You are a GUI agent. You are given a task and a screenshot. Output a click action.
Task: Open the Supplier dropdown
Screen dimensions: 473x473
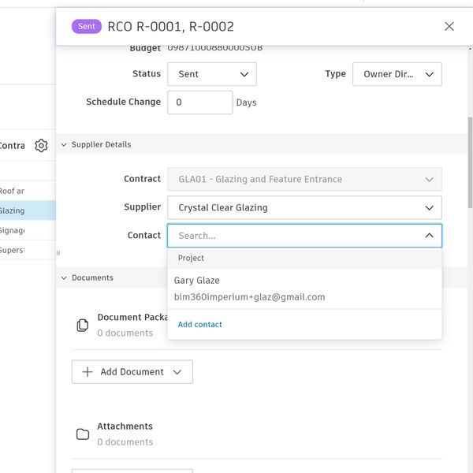[x=304, y=207]
